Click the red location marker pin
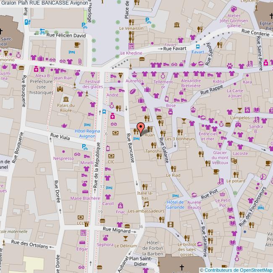The height and width of the screenshot is (273, 273). [x=141, y=129]
